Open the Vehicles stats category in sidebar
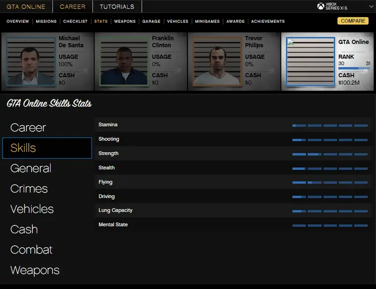376x289 pixels. pyautogui.click(x=32, y=209)
